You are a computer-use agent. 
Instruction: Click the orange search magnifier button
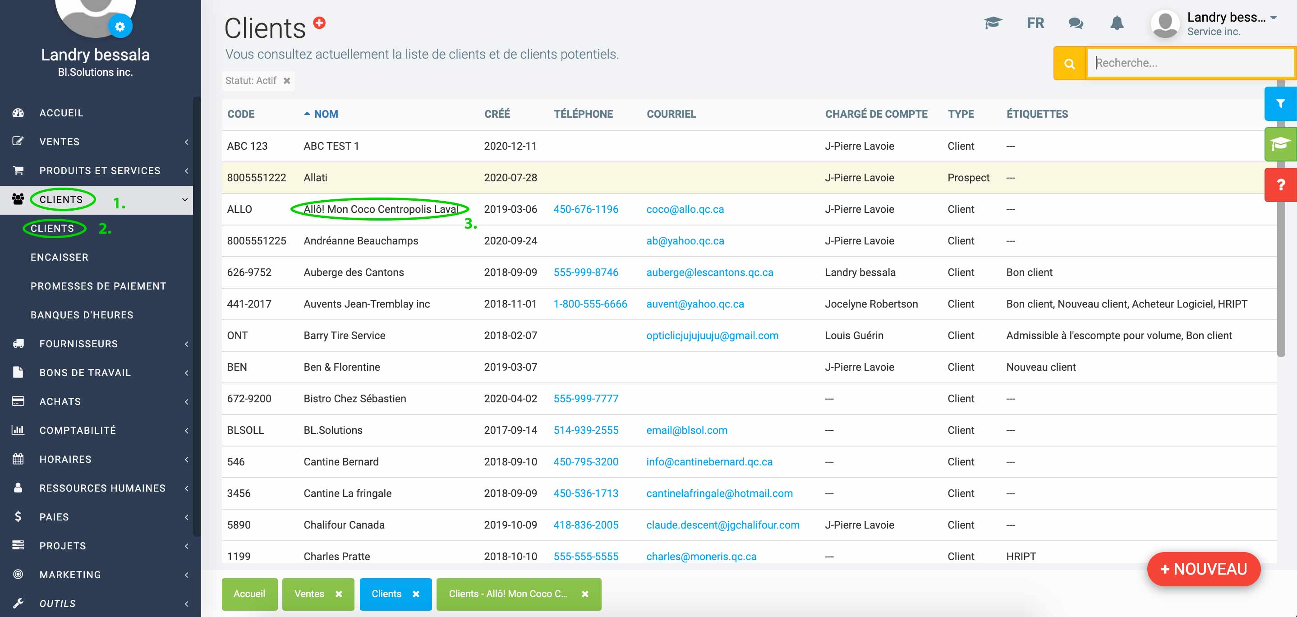[x=1069, y=64]
